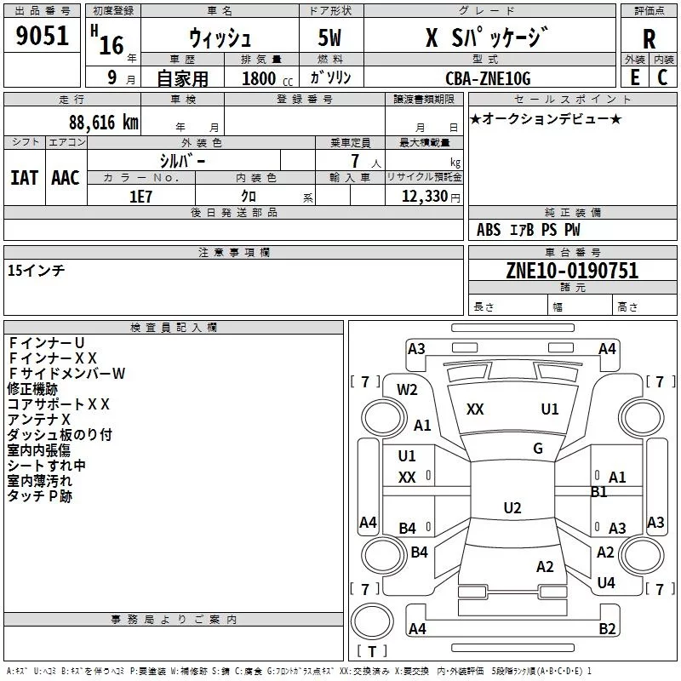Image resolution: width=681 pixels, height=681 pixels.
Task: Click the R evaluation score
Action: coord(649,39)
